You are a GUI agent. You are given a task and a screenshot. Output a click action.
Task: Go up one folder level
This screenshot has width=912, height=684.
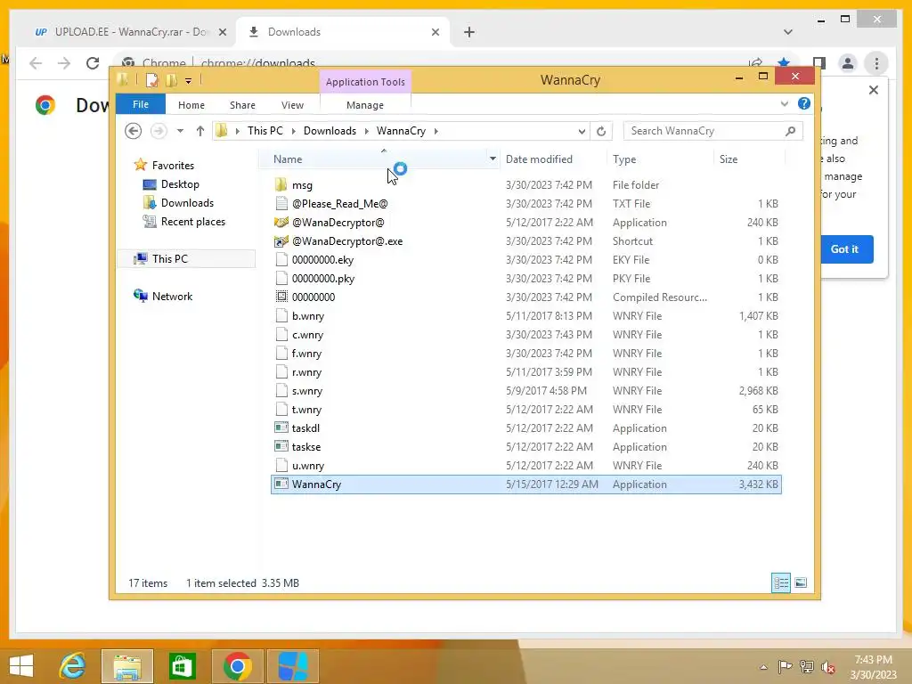(200, 131)
